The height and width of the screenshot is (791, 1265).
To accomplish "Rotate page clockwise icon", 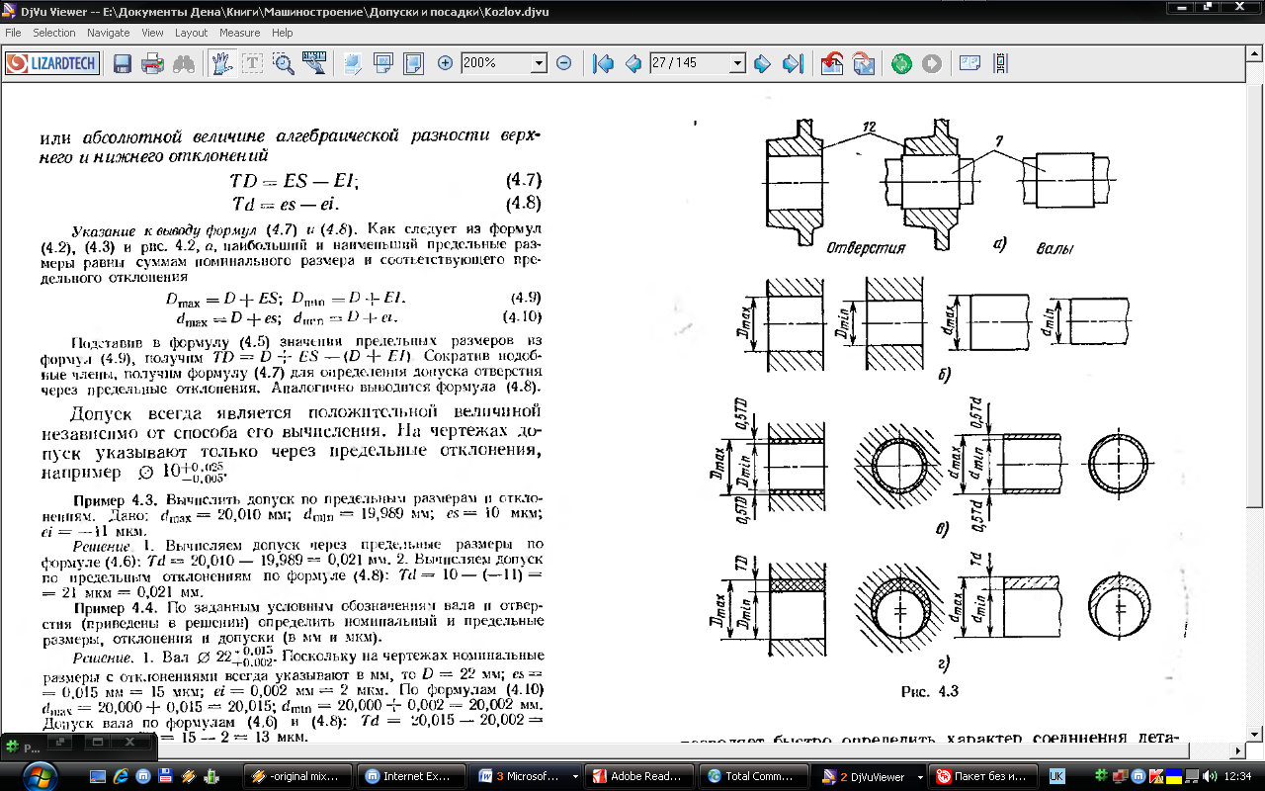I will click(x=863, y=63).
